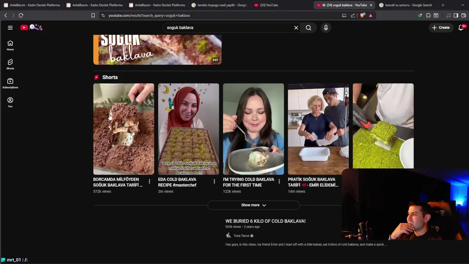Open the download manager extension icon
The width and height of the screenshot is (469, 264).
(420, 15)
